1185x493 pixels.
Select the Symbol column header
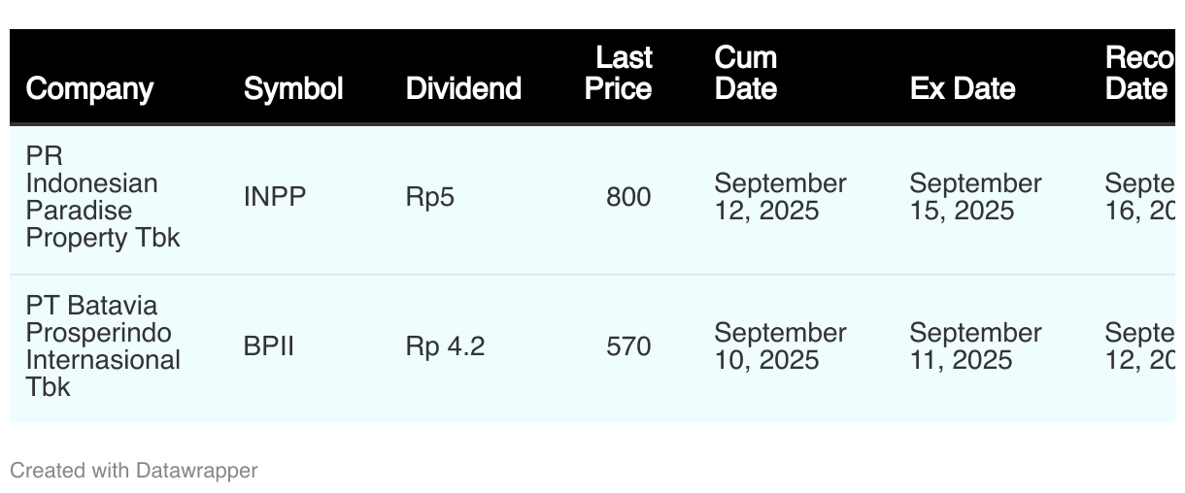pyautogui.click(x=293, y=88)
